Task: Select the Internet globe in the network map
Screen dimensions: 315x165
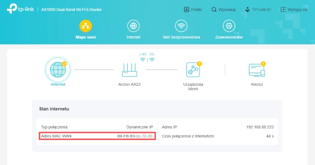Action: [58, 70]
